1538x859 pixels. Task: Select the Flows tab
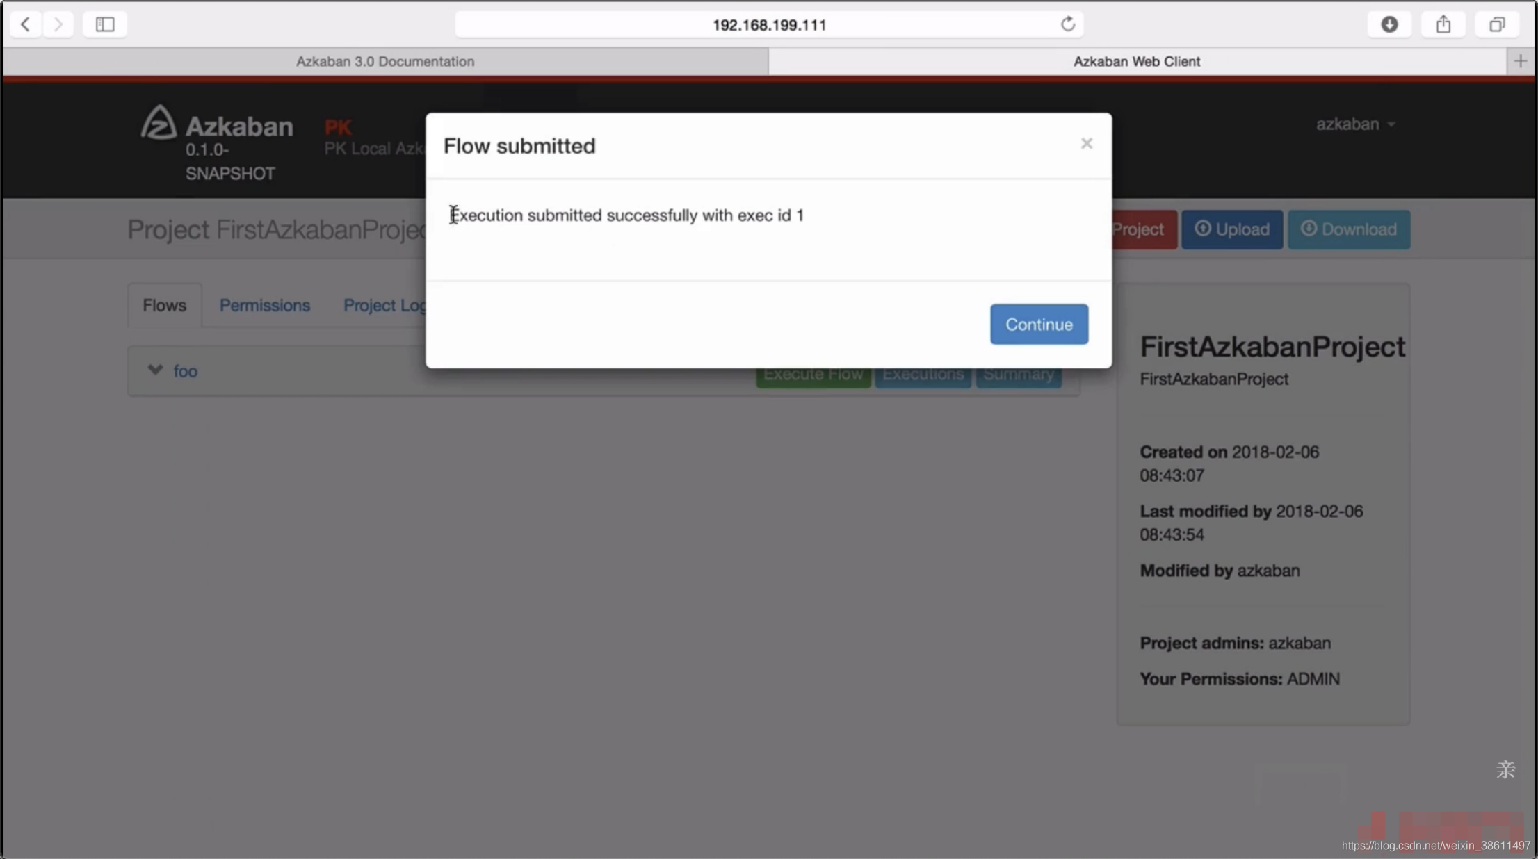click(x=163, y=305)
